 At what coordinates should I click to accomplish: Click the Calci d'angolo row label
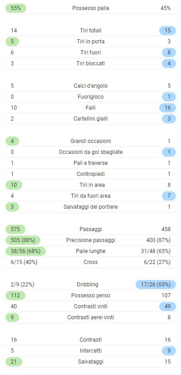click(91, 86)
